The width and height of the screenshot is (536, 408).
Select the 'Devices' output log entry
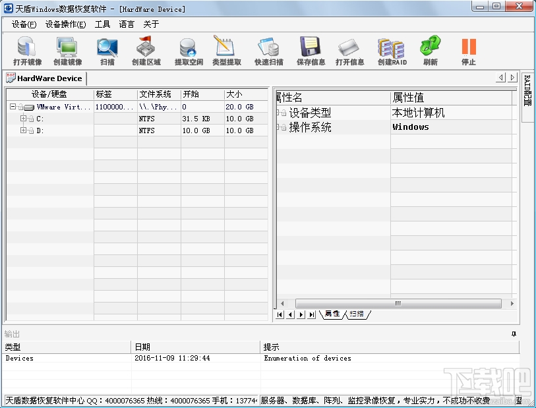pos(20,358)
